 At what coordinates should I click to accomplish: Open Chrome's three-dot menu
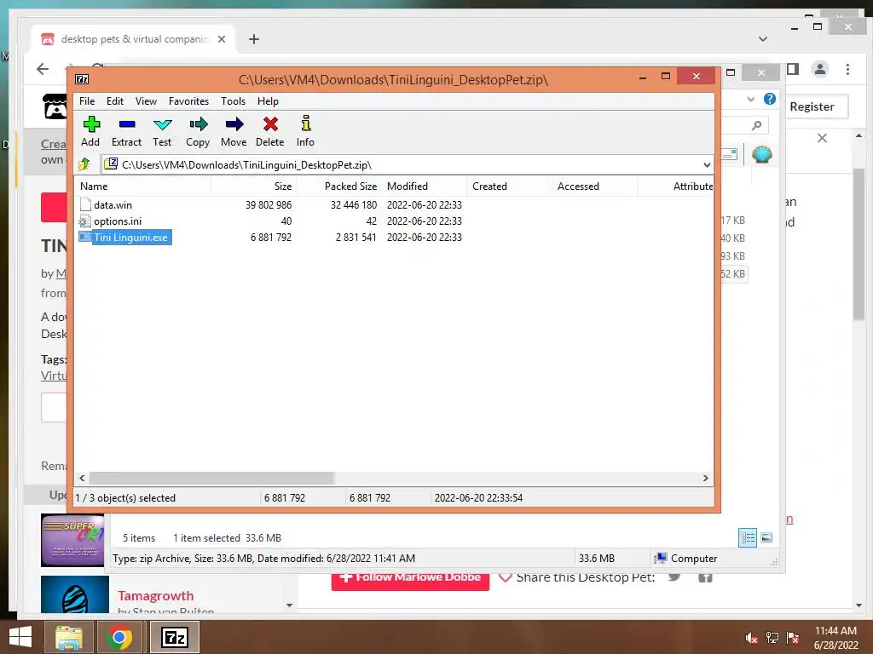(x=847, y=69)
